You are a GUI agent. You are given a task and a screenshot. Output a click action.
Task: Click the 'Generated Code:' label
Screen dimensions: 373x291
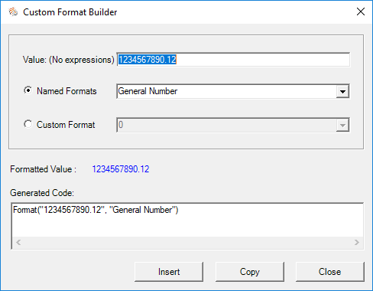tap(42, 193)
